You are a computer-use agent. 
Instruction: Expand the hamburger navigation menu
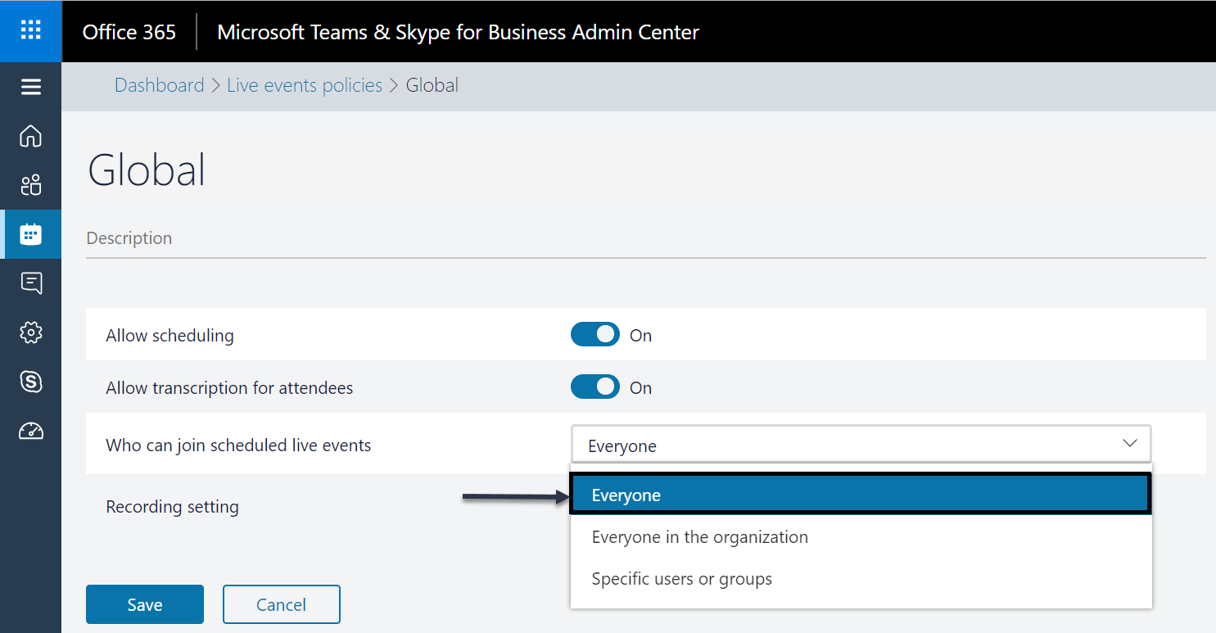30,87
